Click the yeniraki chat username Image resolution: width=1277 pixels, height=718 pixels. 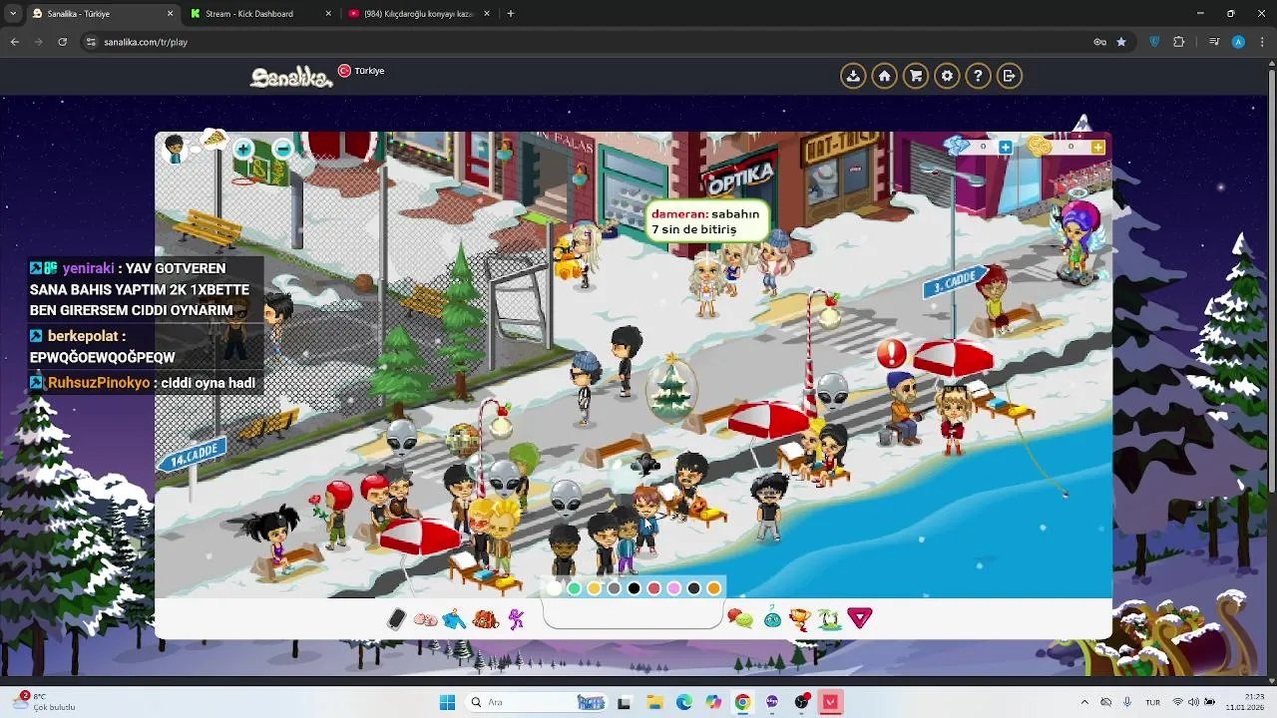click(87, 268)
